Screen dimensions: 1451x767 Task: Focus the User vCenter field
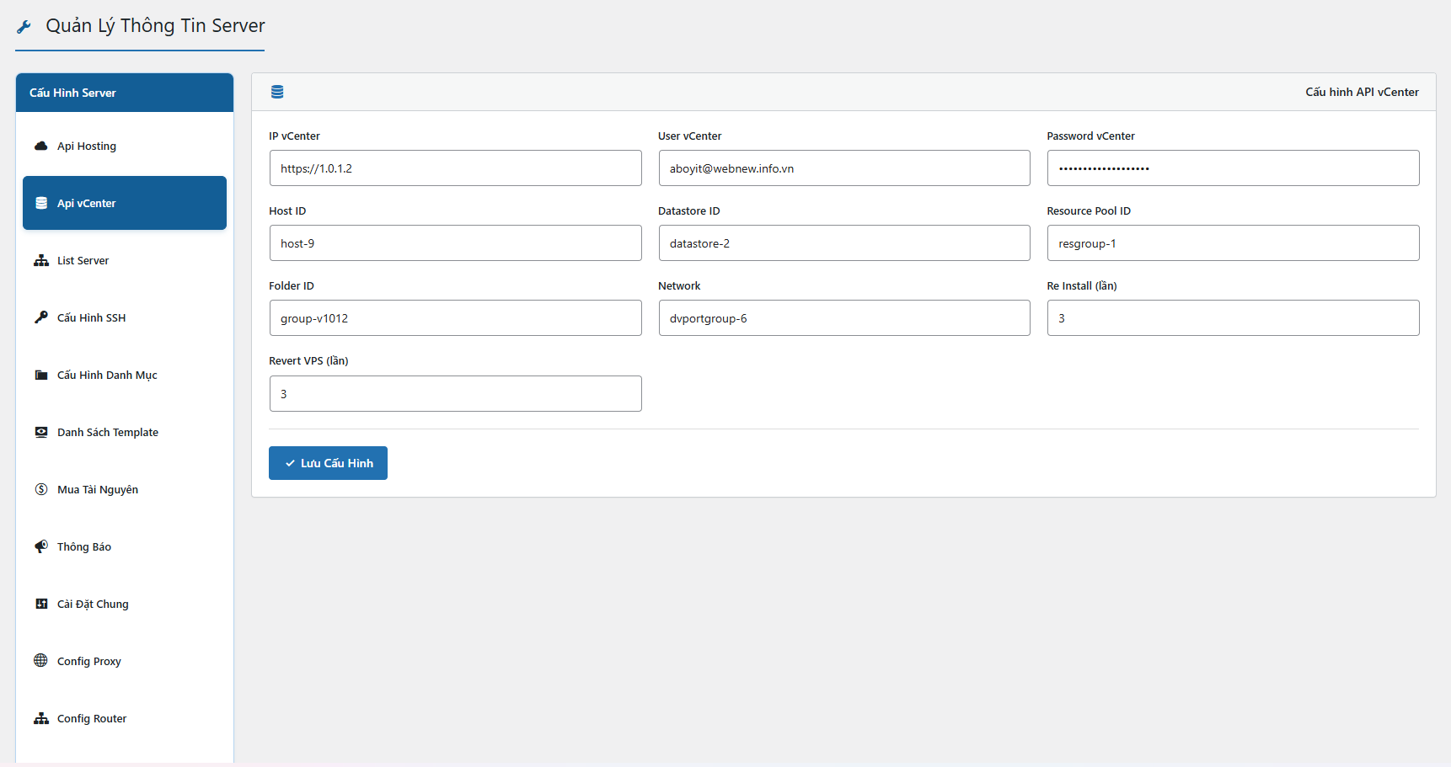[844, 168]
